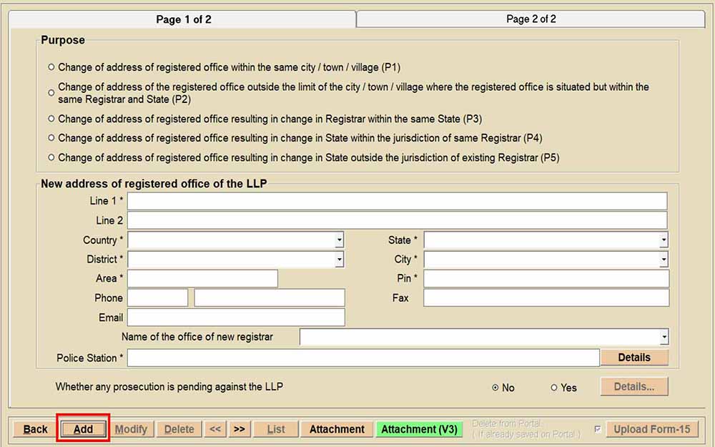Click Details button beside Police Station
Screen dimensions: 715x447
point(633,358)
